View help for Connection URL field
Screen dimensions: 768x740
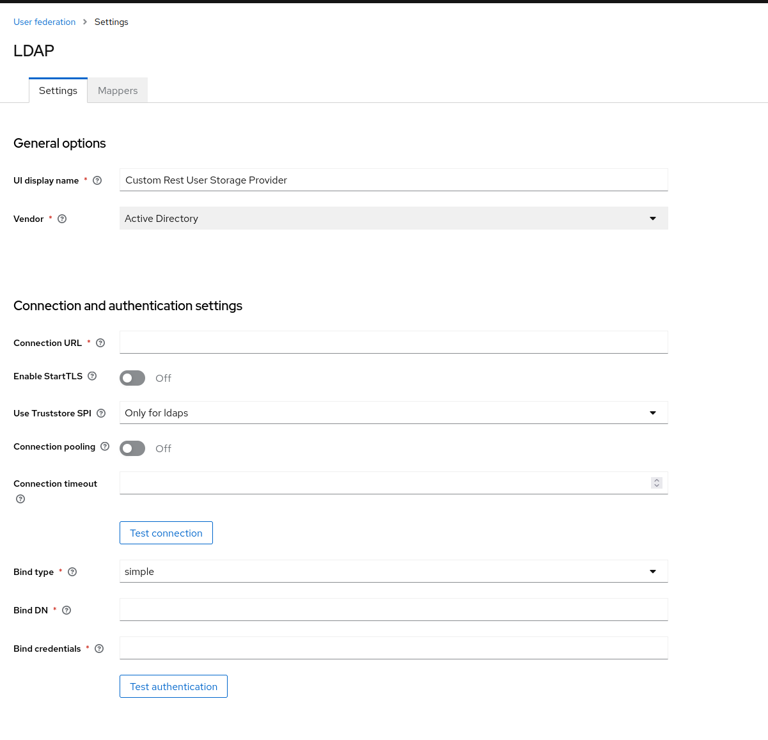100,343
